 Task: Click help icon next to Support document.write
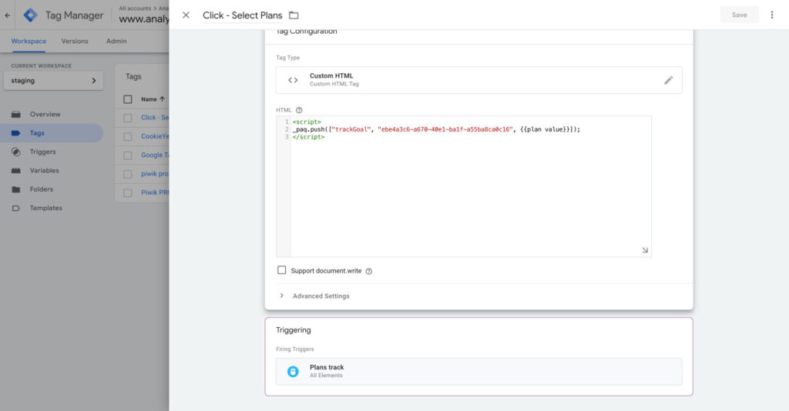369,271
